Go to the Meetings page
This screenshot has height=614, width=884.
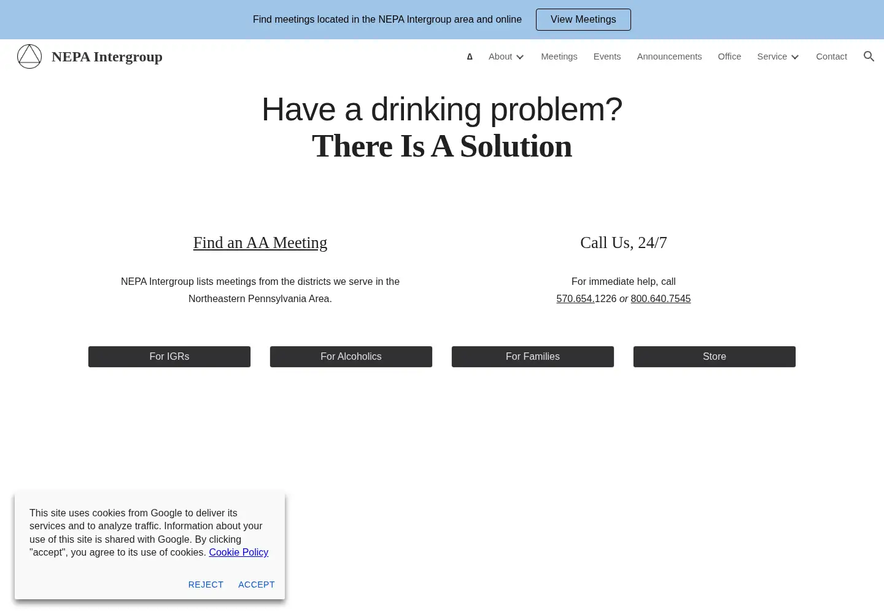click(x=559, y=56)
